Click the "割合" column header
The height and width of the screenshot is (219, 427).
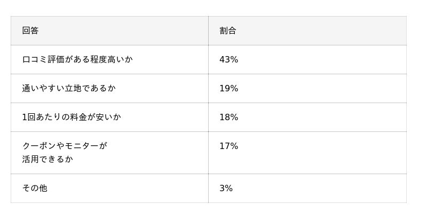click(x=228, y=31)
